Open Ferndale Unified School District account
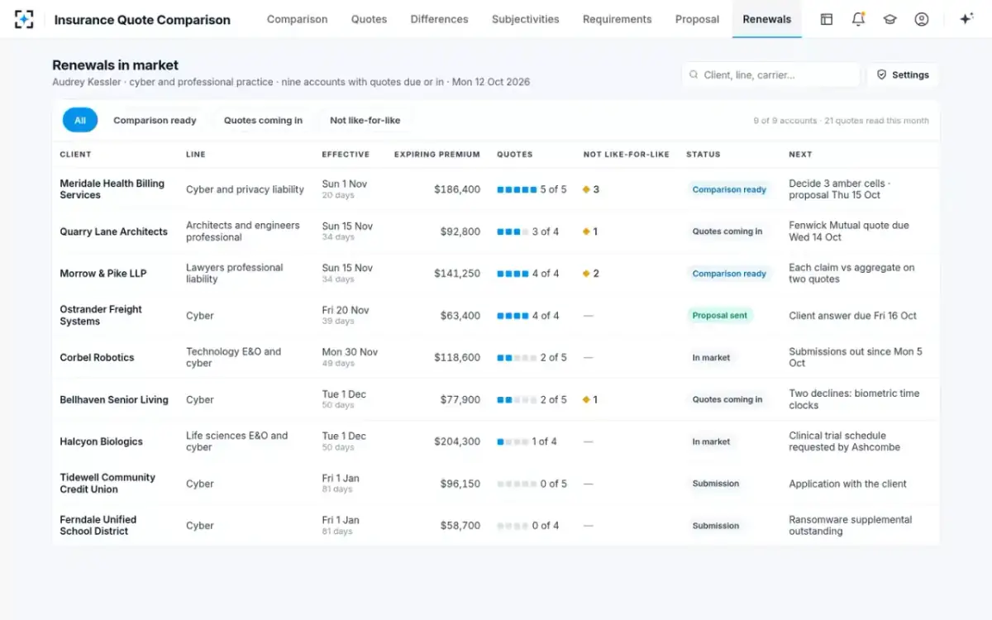Screen dimensions: 992x620 click(98, 526)
